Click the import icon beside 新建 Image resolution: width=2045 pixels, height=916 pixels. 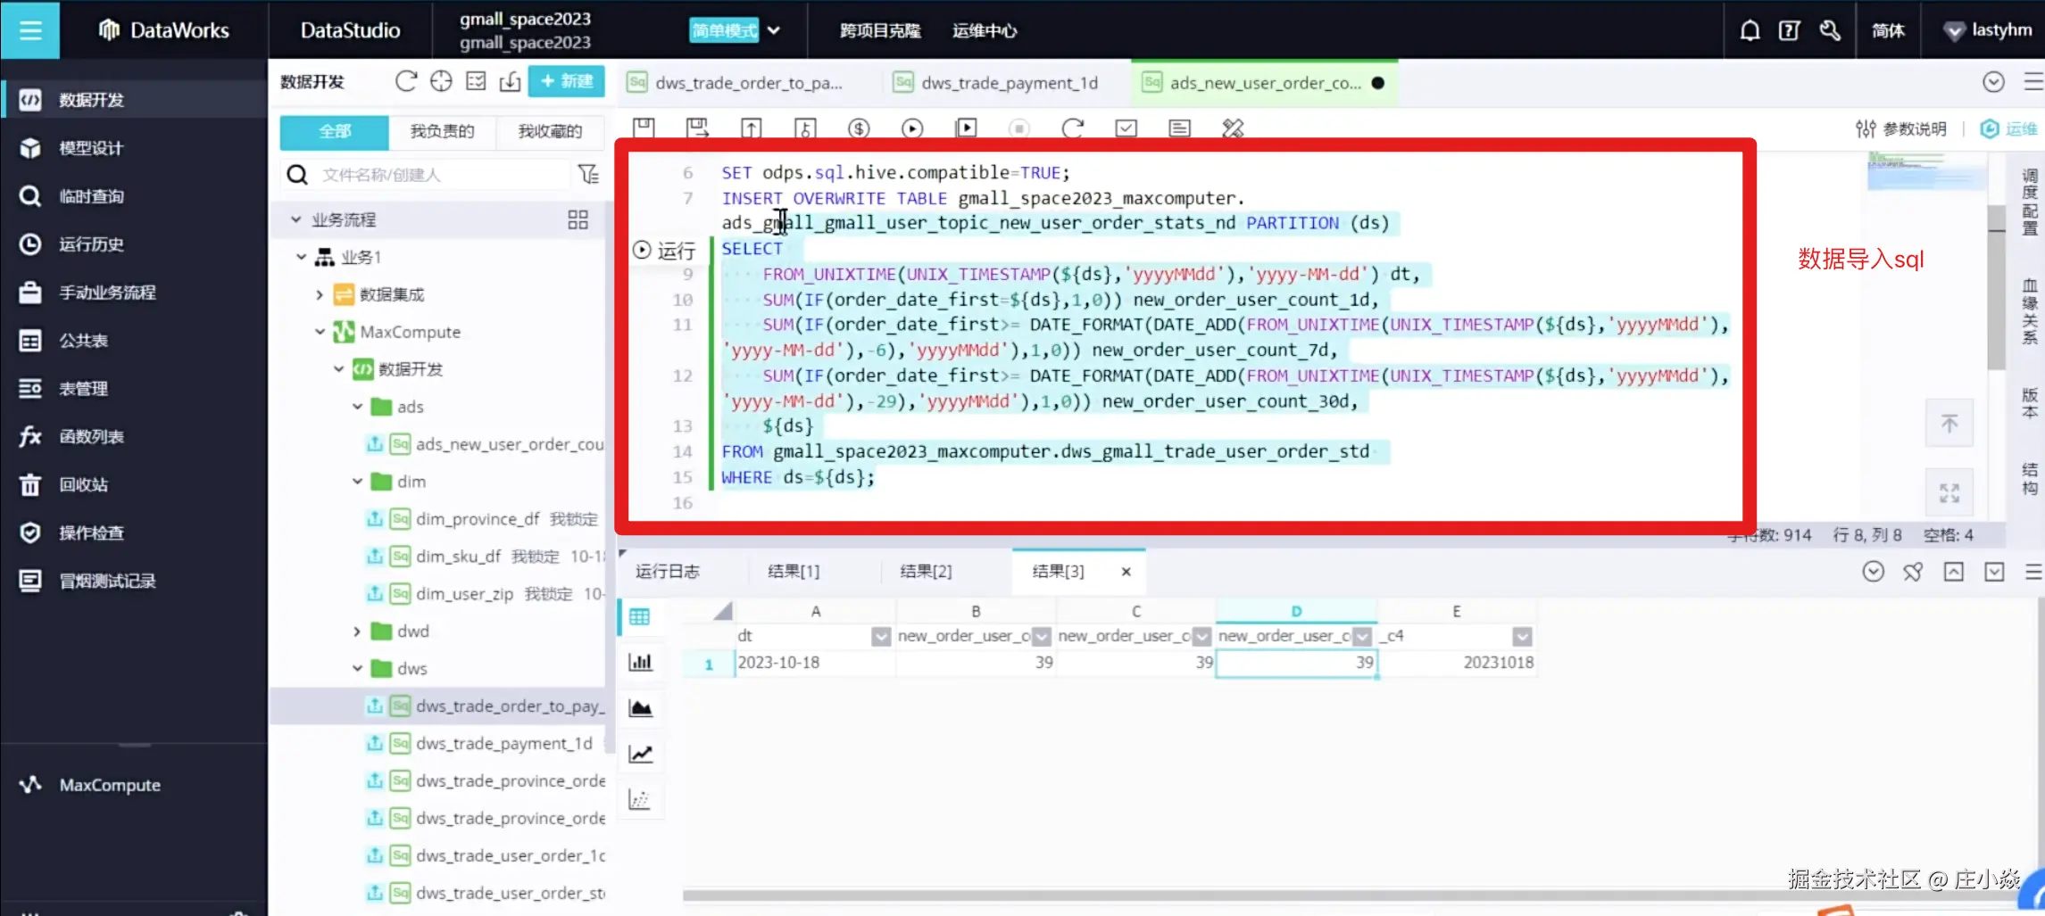[x=510, y=81]
